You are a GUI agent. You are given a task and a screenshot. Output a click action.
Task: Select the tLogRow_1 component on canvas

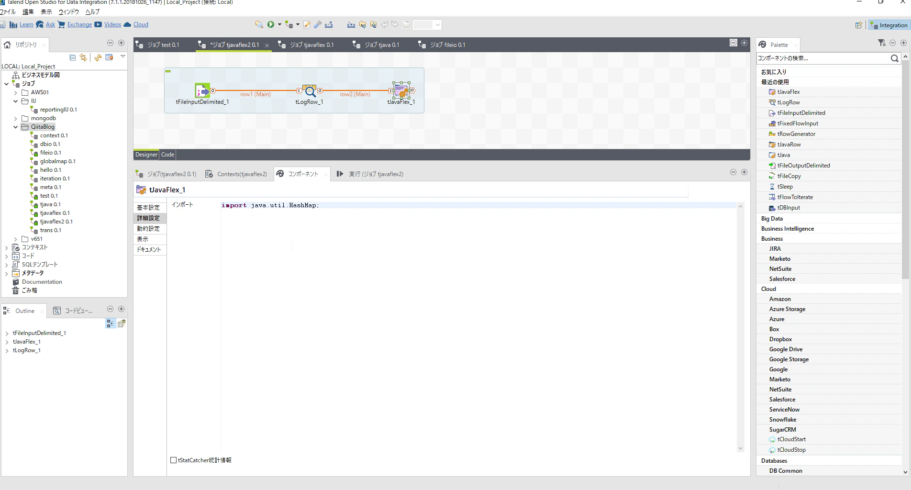310,90
